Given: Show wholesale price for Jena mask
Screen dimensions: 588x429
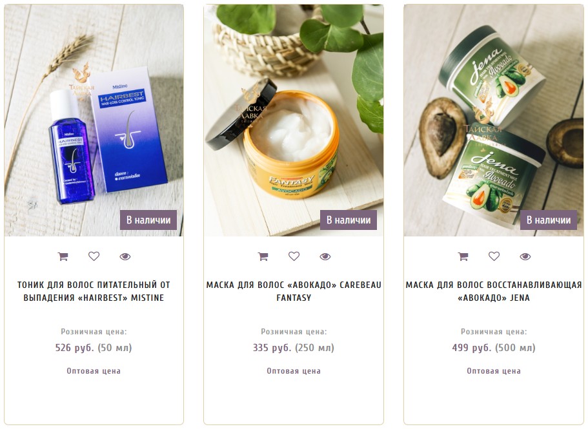Looking at the screenshot, I should 494,371.
